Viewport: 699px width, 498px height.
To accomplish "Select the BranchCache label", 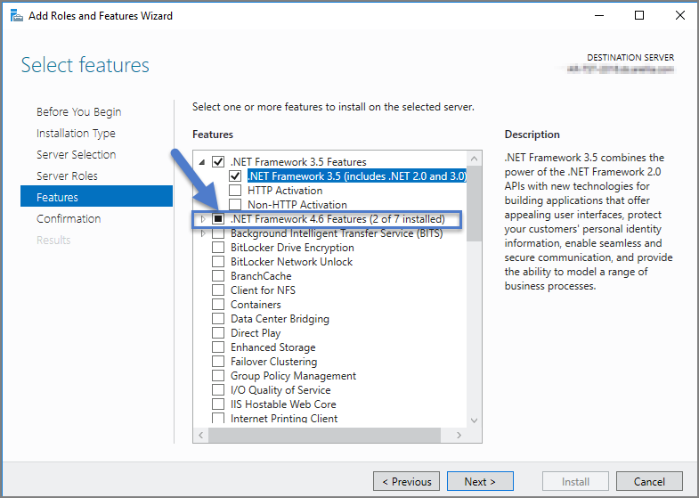I will pyautogui.click(x=261, y=275).
